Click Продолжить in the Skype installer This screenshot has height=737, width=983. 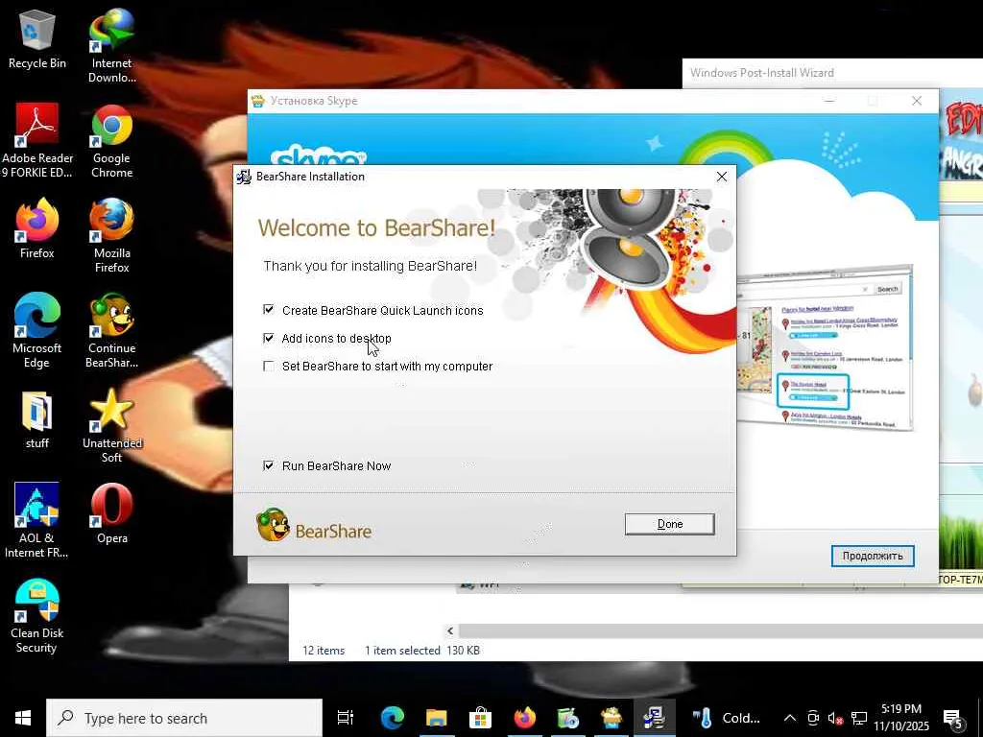pos(873,556)
